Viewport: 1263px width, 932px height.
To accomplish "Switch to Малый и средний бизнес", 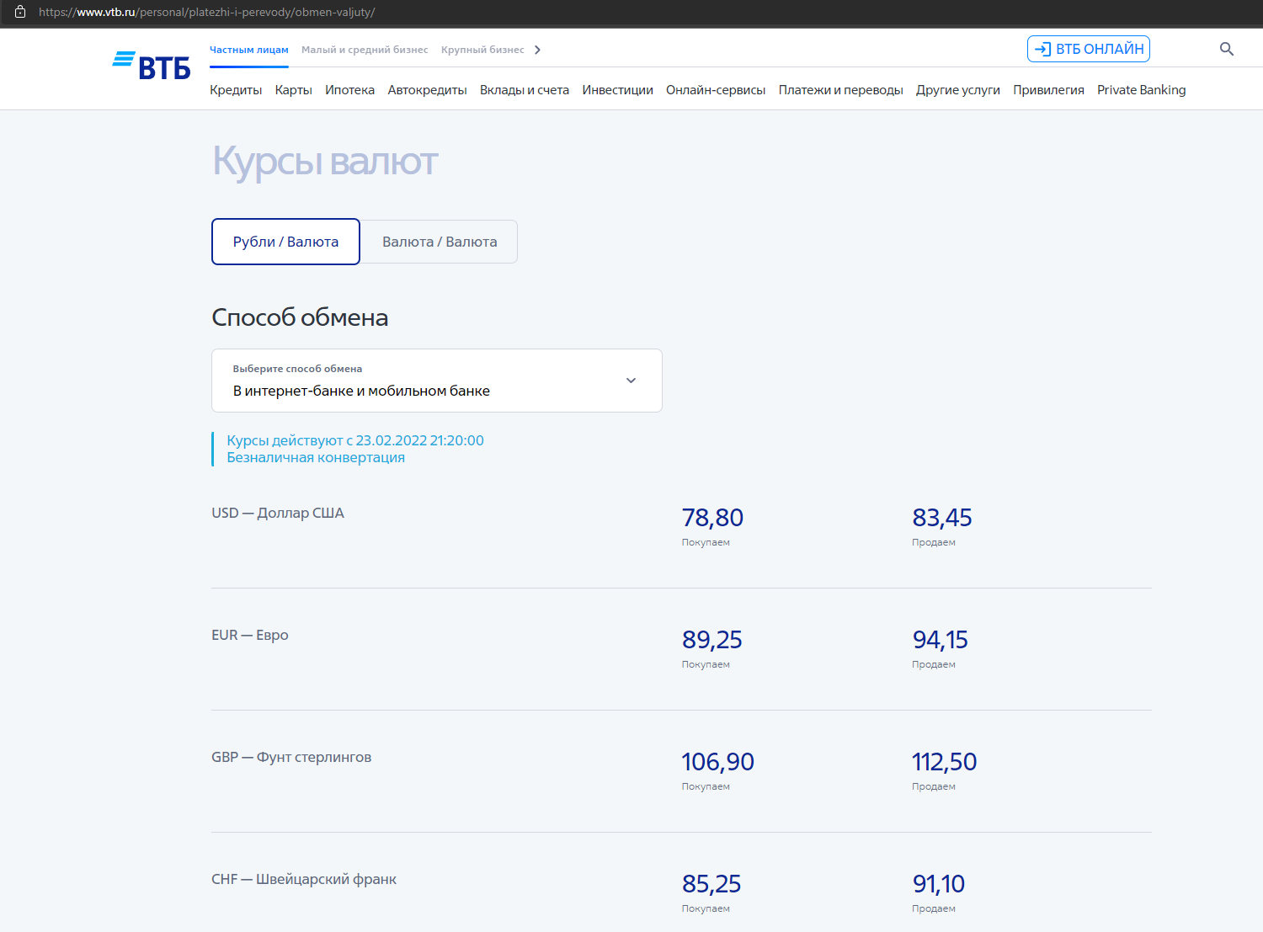I will [365, 50].
